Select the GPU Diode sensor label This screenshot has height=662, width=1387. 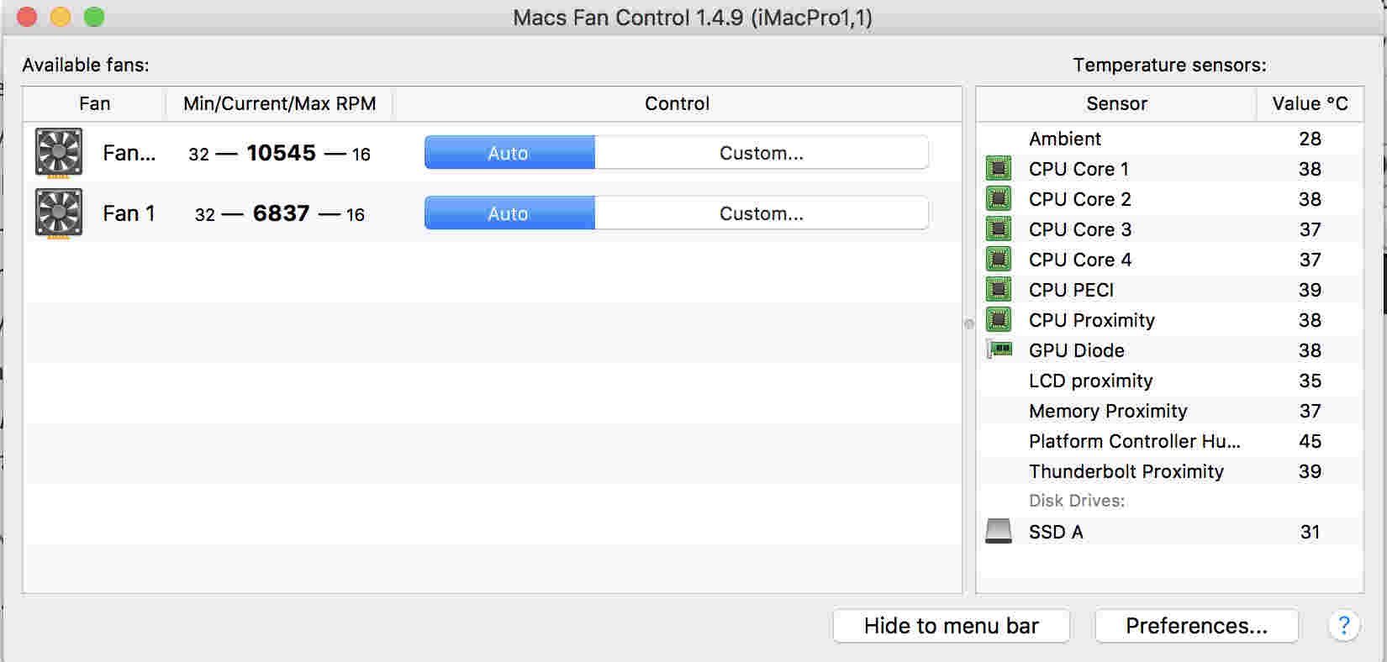click(x=1076, y=350)
